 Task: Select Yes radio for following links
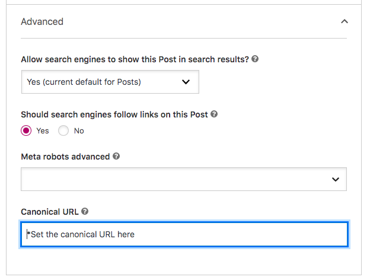(26, 131)
